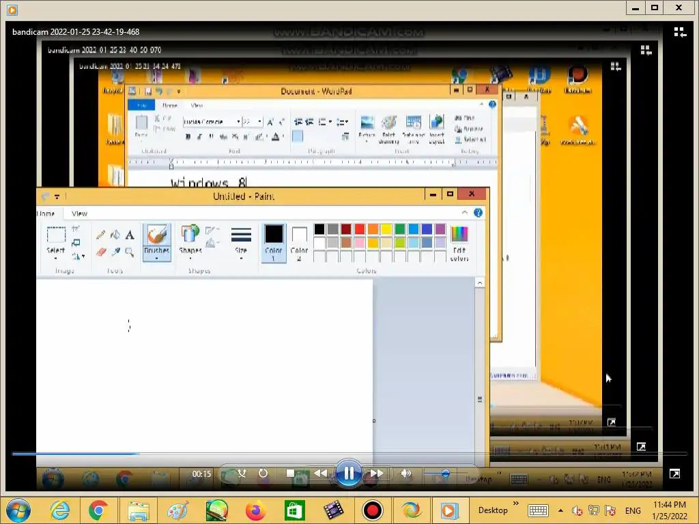Open Paint Help via the blue question mark
Image resolution: width=699 pixels, height=524 pixels.
point(478,213)
